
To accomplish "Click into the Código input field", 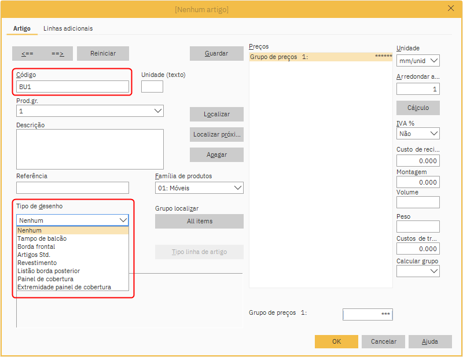I will coord(72,87).
